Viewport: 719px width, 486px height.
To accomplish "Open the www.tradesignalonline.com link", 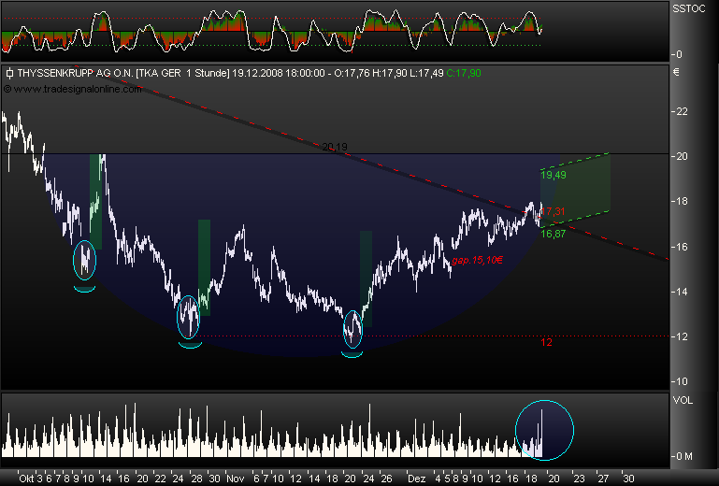I will (77, 89).
